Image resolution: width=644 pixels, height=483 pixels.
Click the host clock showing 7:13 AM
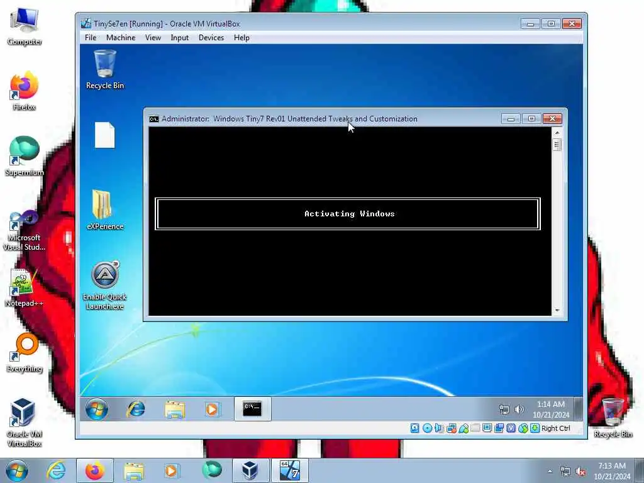coord(612,471)
